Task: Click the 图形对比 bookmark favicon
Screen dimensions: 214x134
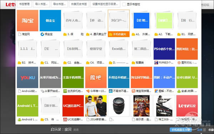Action: click(179, 63)
